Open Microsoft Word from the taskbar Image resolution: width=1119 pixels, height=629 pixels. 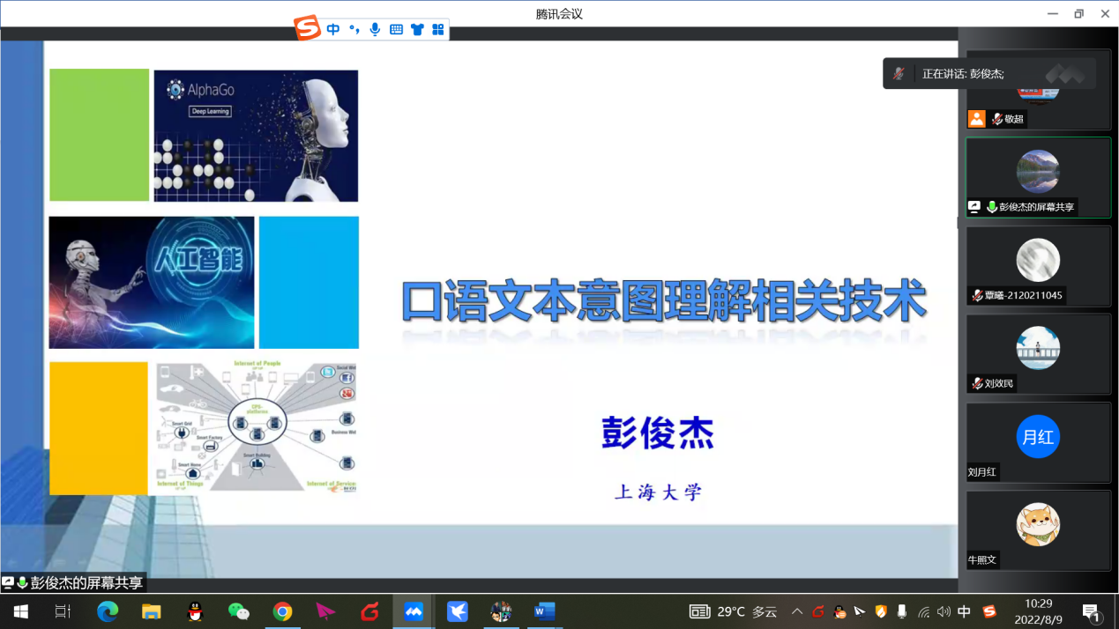click(x=544, y=611)
